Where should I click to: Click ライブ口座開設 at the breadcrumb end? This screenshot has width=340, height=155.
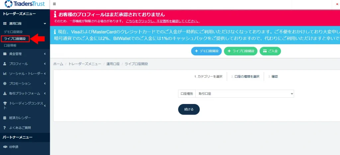[x=136, y=64]
